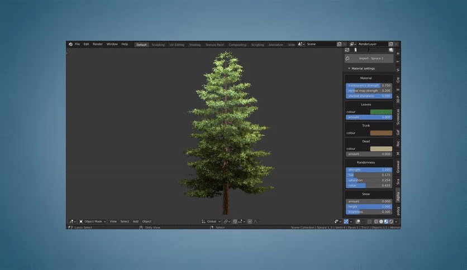Toggle the snapping magnet icon

pos(235,221)
